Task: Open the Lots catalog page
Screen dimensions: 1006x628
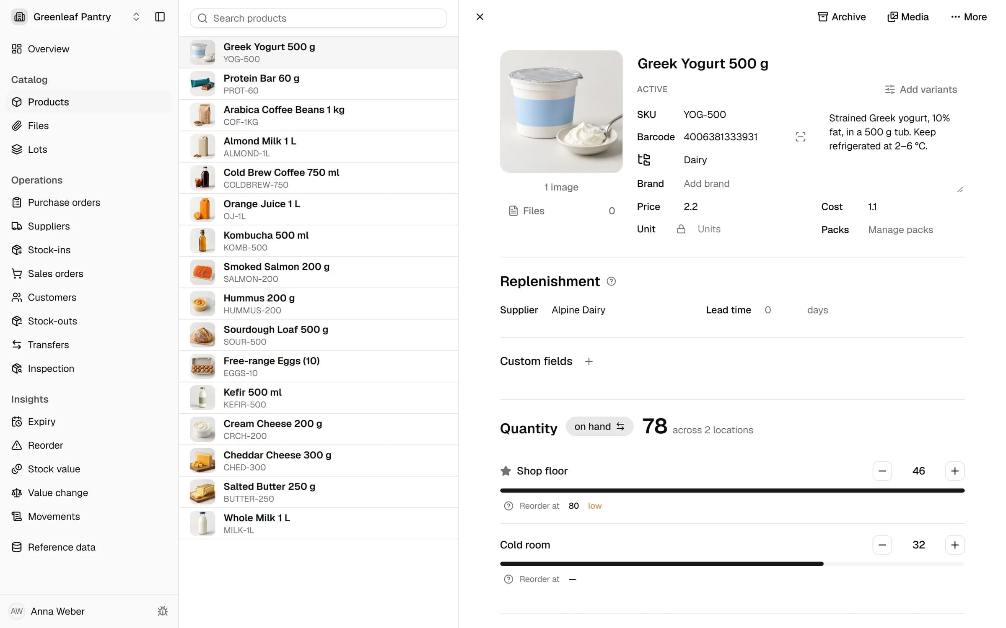Action: click(x=89, y=149)
